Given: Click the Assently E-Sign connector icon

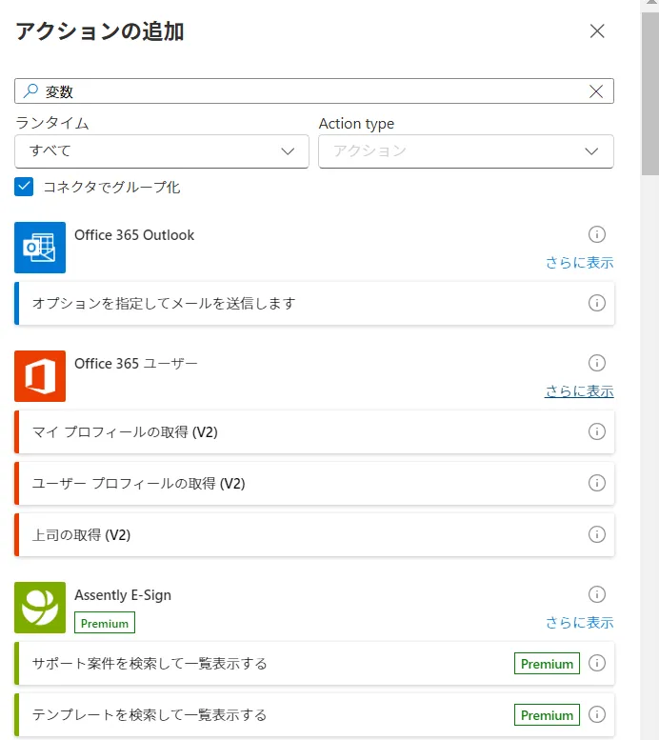Looking at the screenshot, I should click(x=40, y=608).
